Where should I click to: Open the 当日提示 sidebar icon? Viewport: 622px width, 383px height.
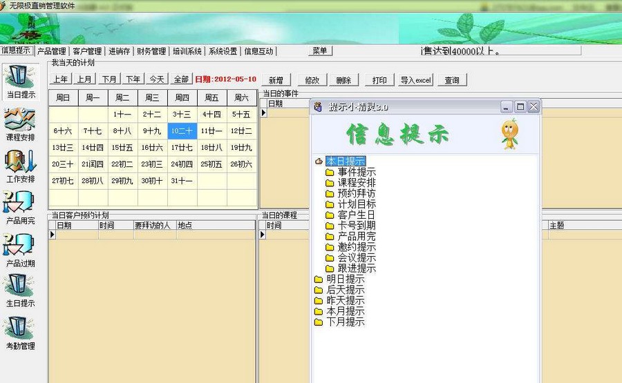pos(21,81)
